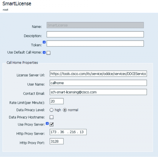
Task: Click the Contact Email field
Action: [x=98, y=92]
